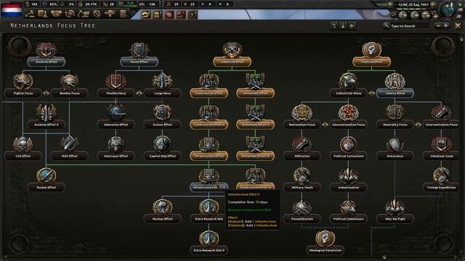Click the CAS Effort skull icon
This screenshot has height=261, width=465.
pos(23,144)
